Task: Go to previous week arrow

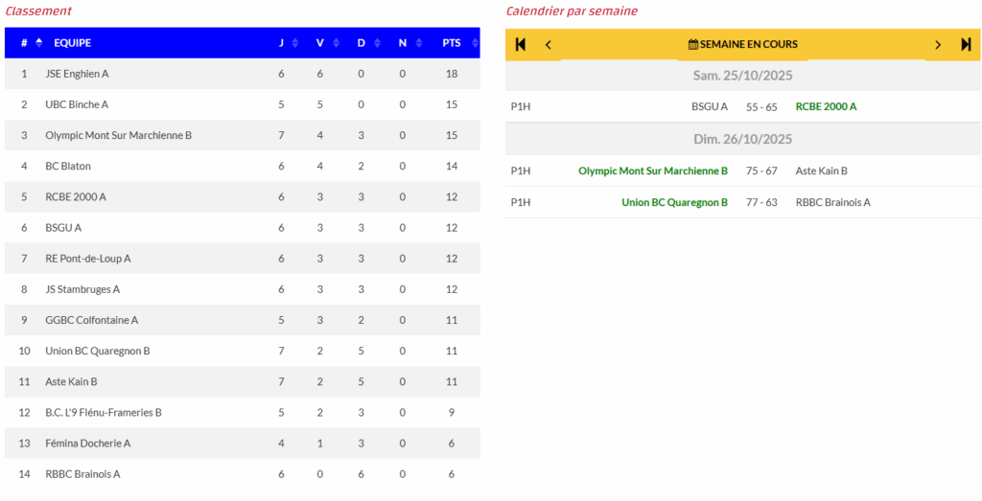Action: 549,44
